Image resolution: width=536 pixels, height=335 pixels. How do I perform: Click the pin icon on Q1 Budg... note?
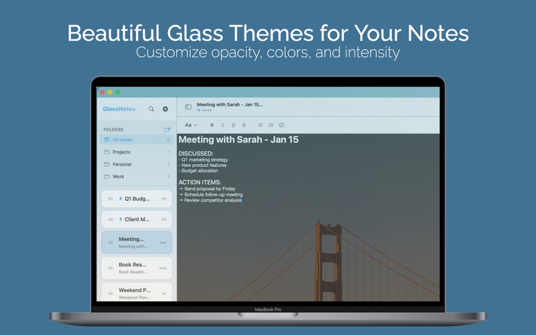pos(121,198)
